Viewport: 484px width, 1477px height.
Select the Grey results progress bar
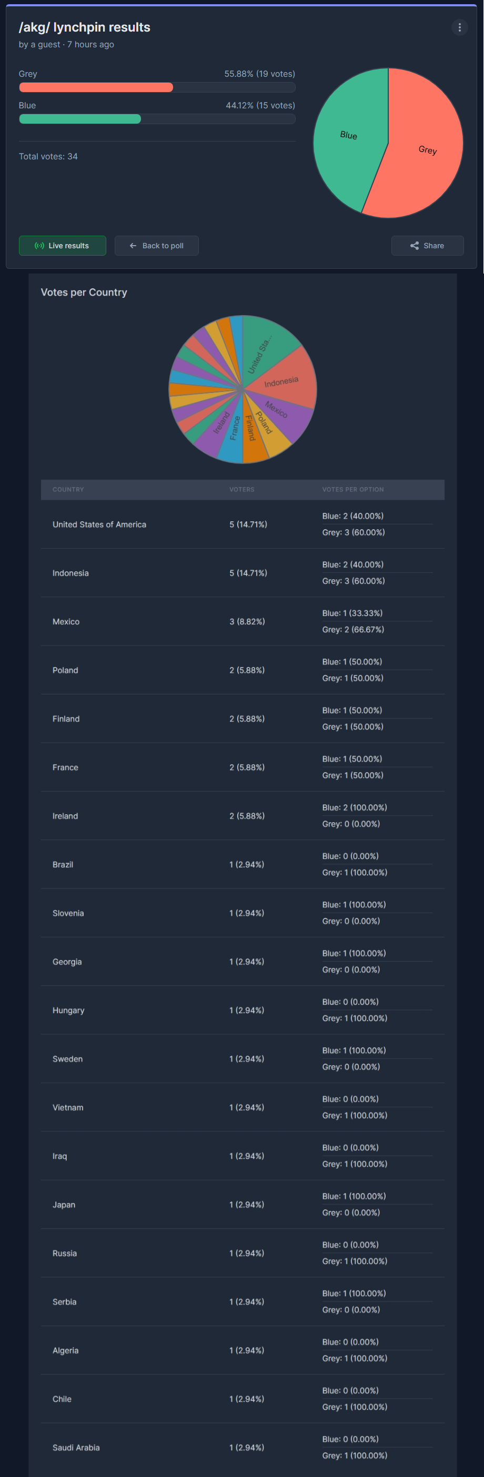point(157,87)
